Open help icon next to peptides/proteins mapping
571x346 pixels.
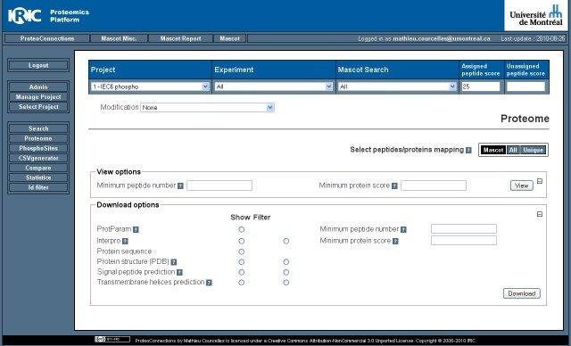[x=468, y=150]
